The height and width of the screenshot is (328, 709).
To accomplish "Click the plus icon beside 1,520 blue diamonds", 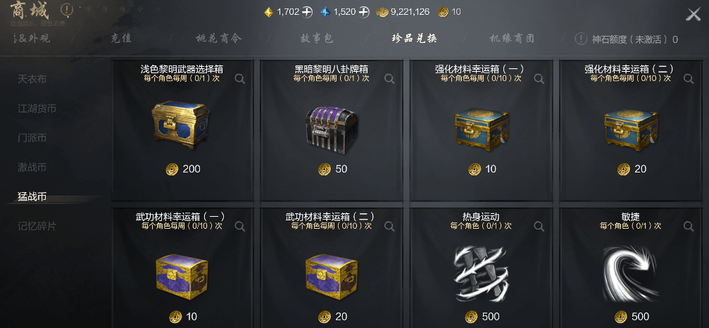I will coord(365,12).
